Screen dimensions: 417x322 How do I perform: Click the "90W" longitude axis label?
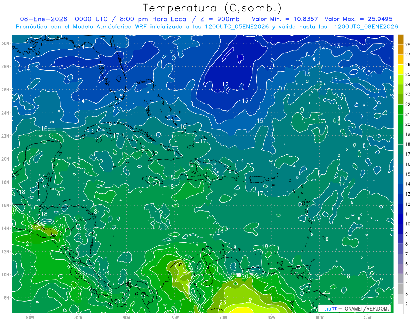(x=30, y=317)
